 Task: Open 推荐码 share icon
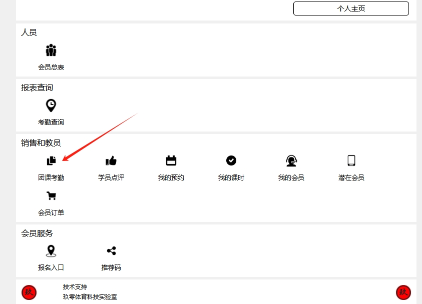pyautogui.click(x=111, y=251)
